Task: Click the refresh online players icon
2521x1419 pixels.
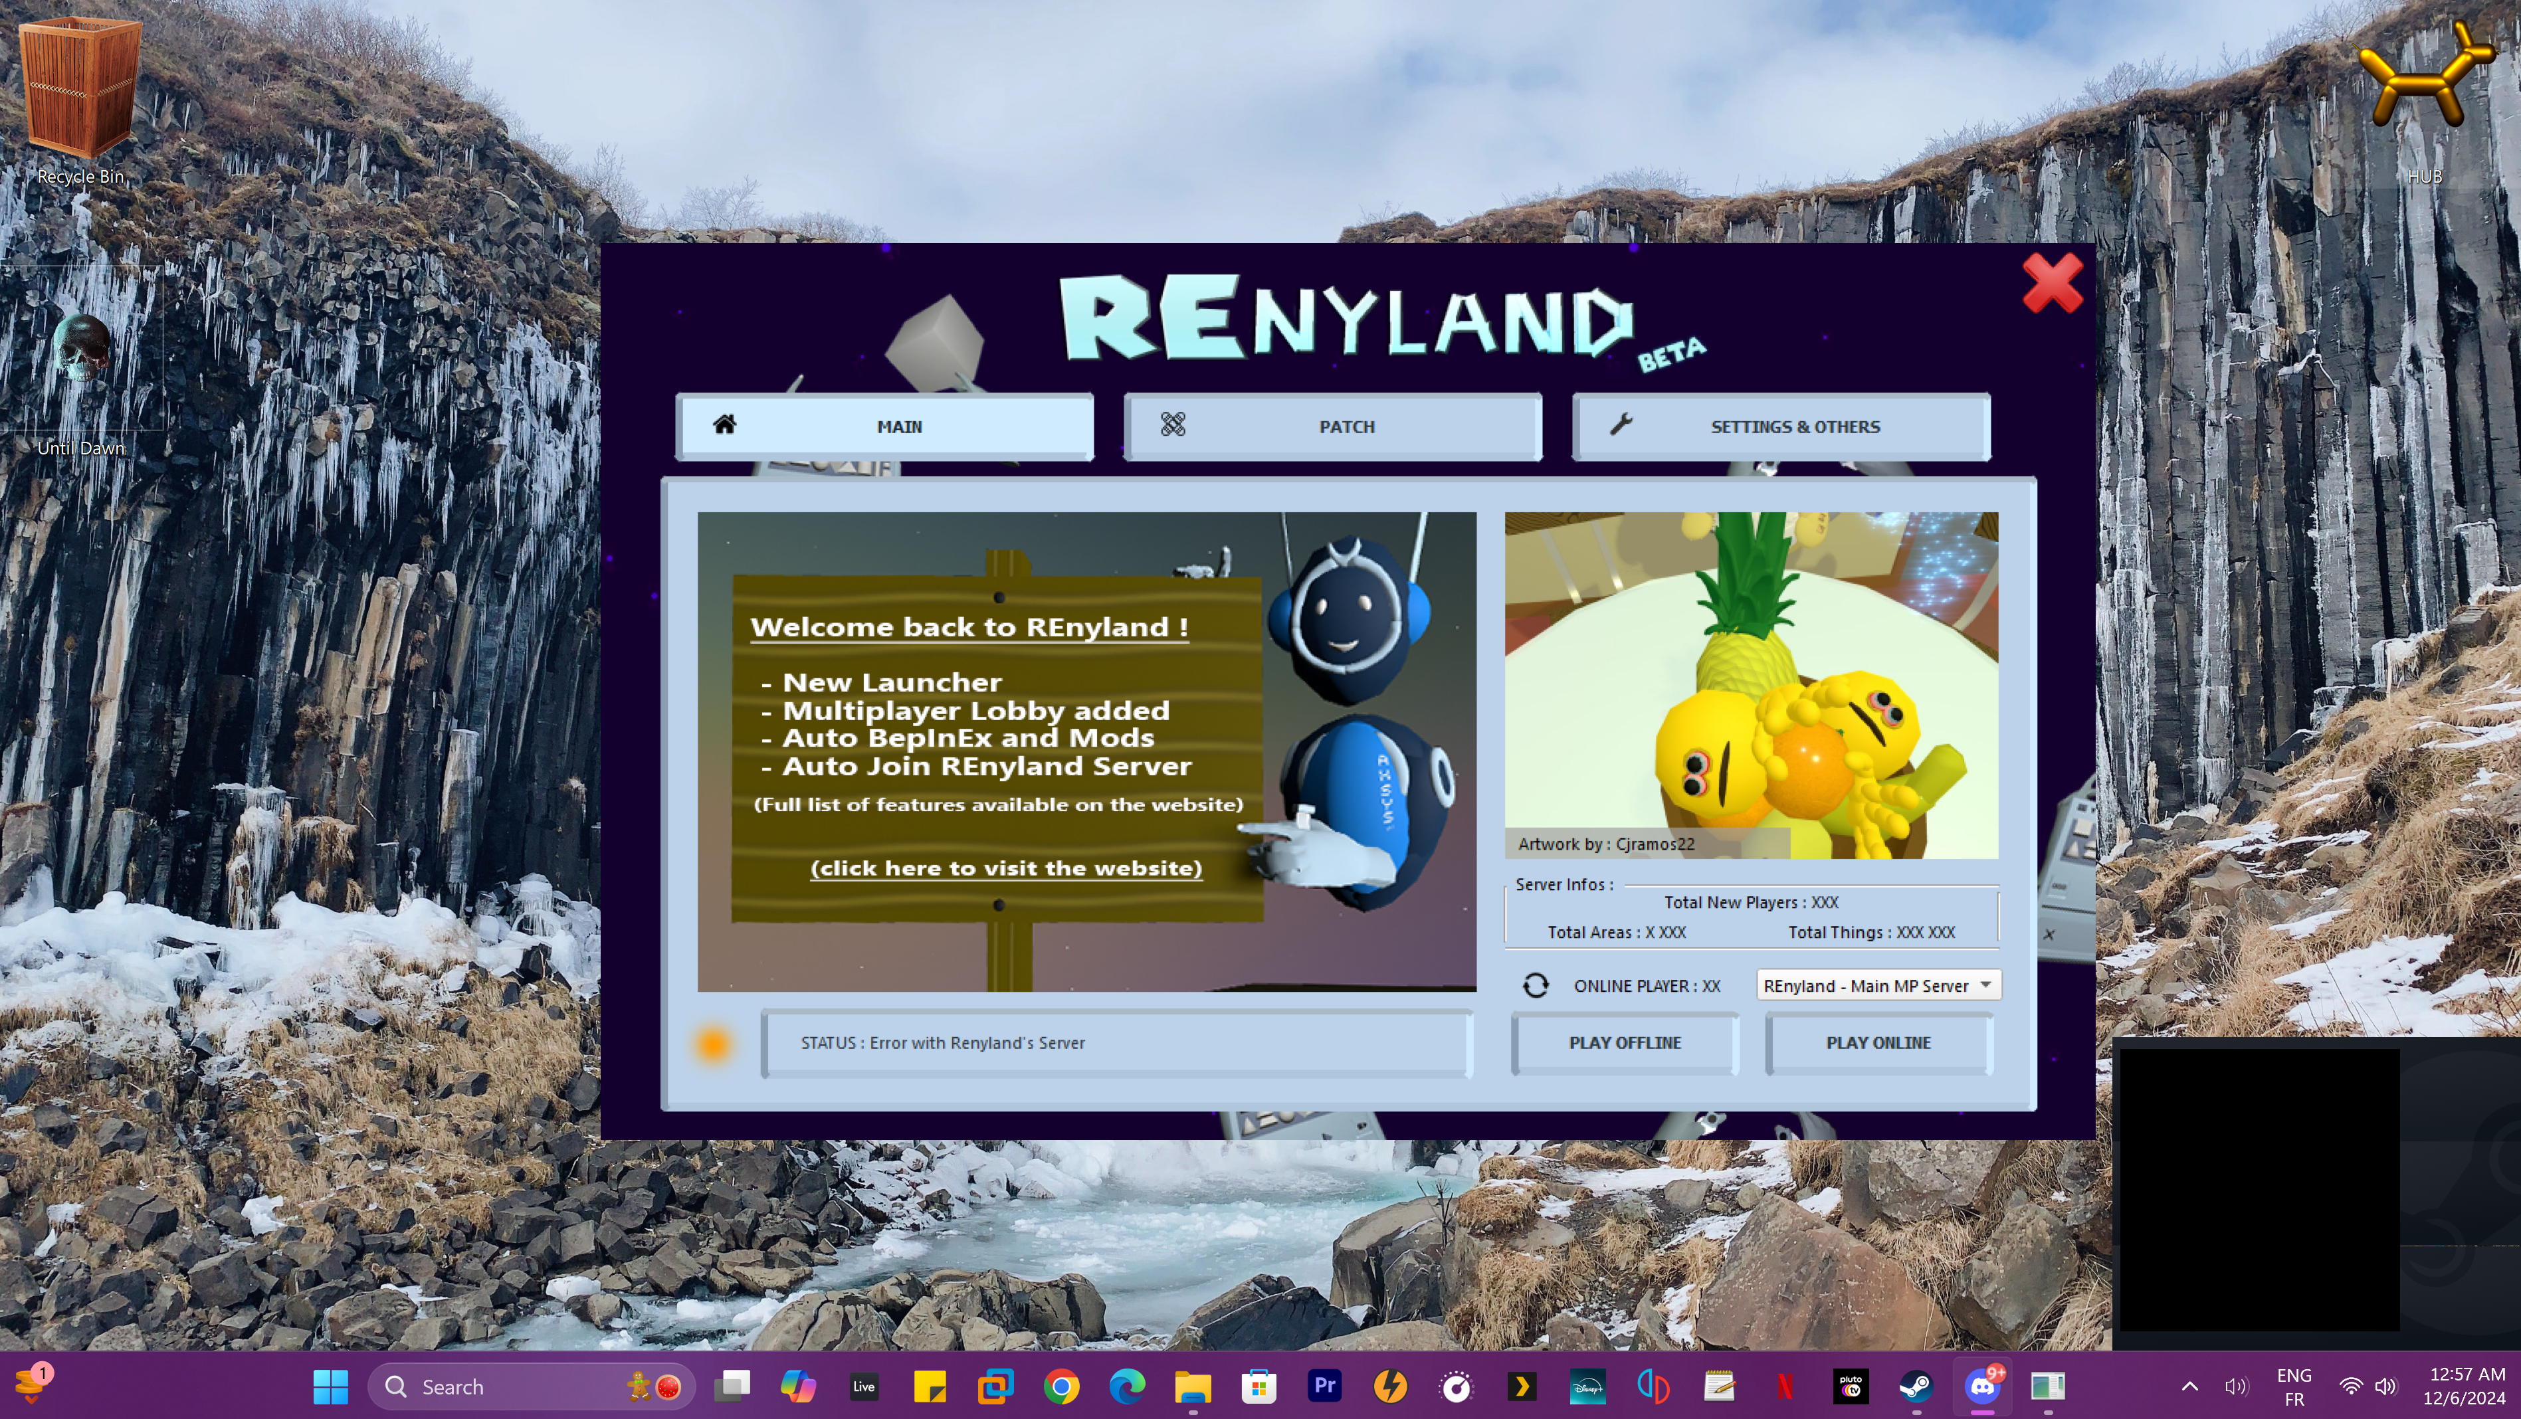Action: 1534,985
